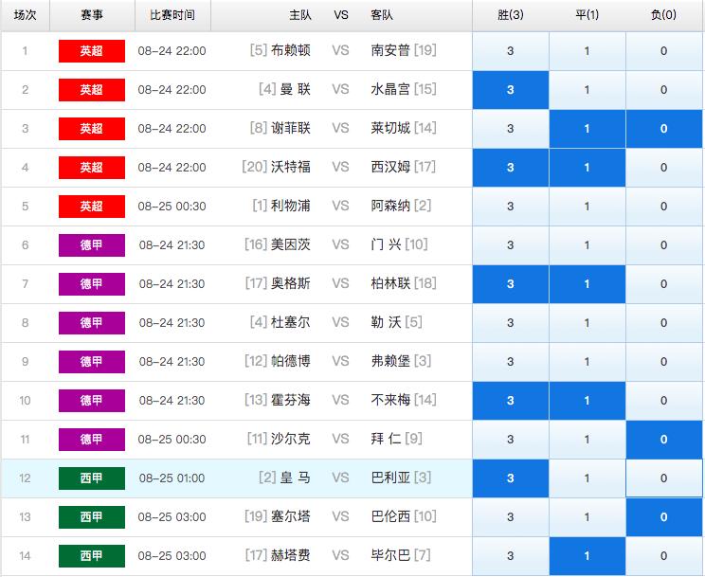Deselect draw (1) for 奥格斯 vs 柏林联
The width and height of the screenshot is (705, 577).
587,284
